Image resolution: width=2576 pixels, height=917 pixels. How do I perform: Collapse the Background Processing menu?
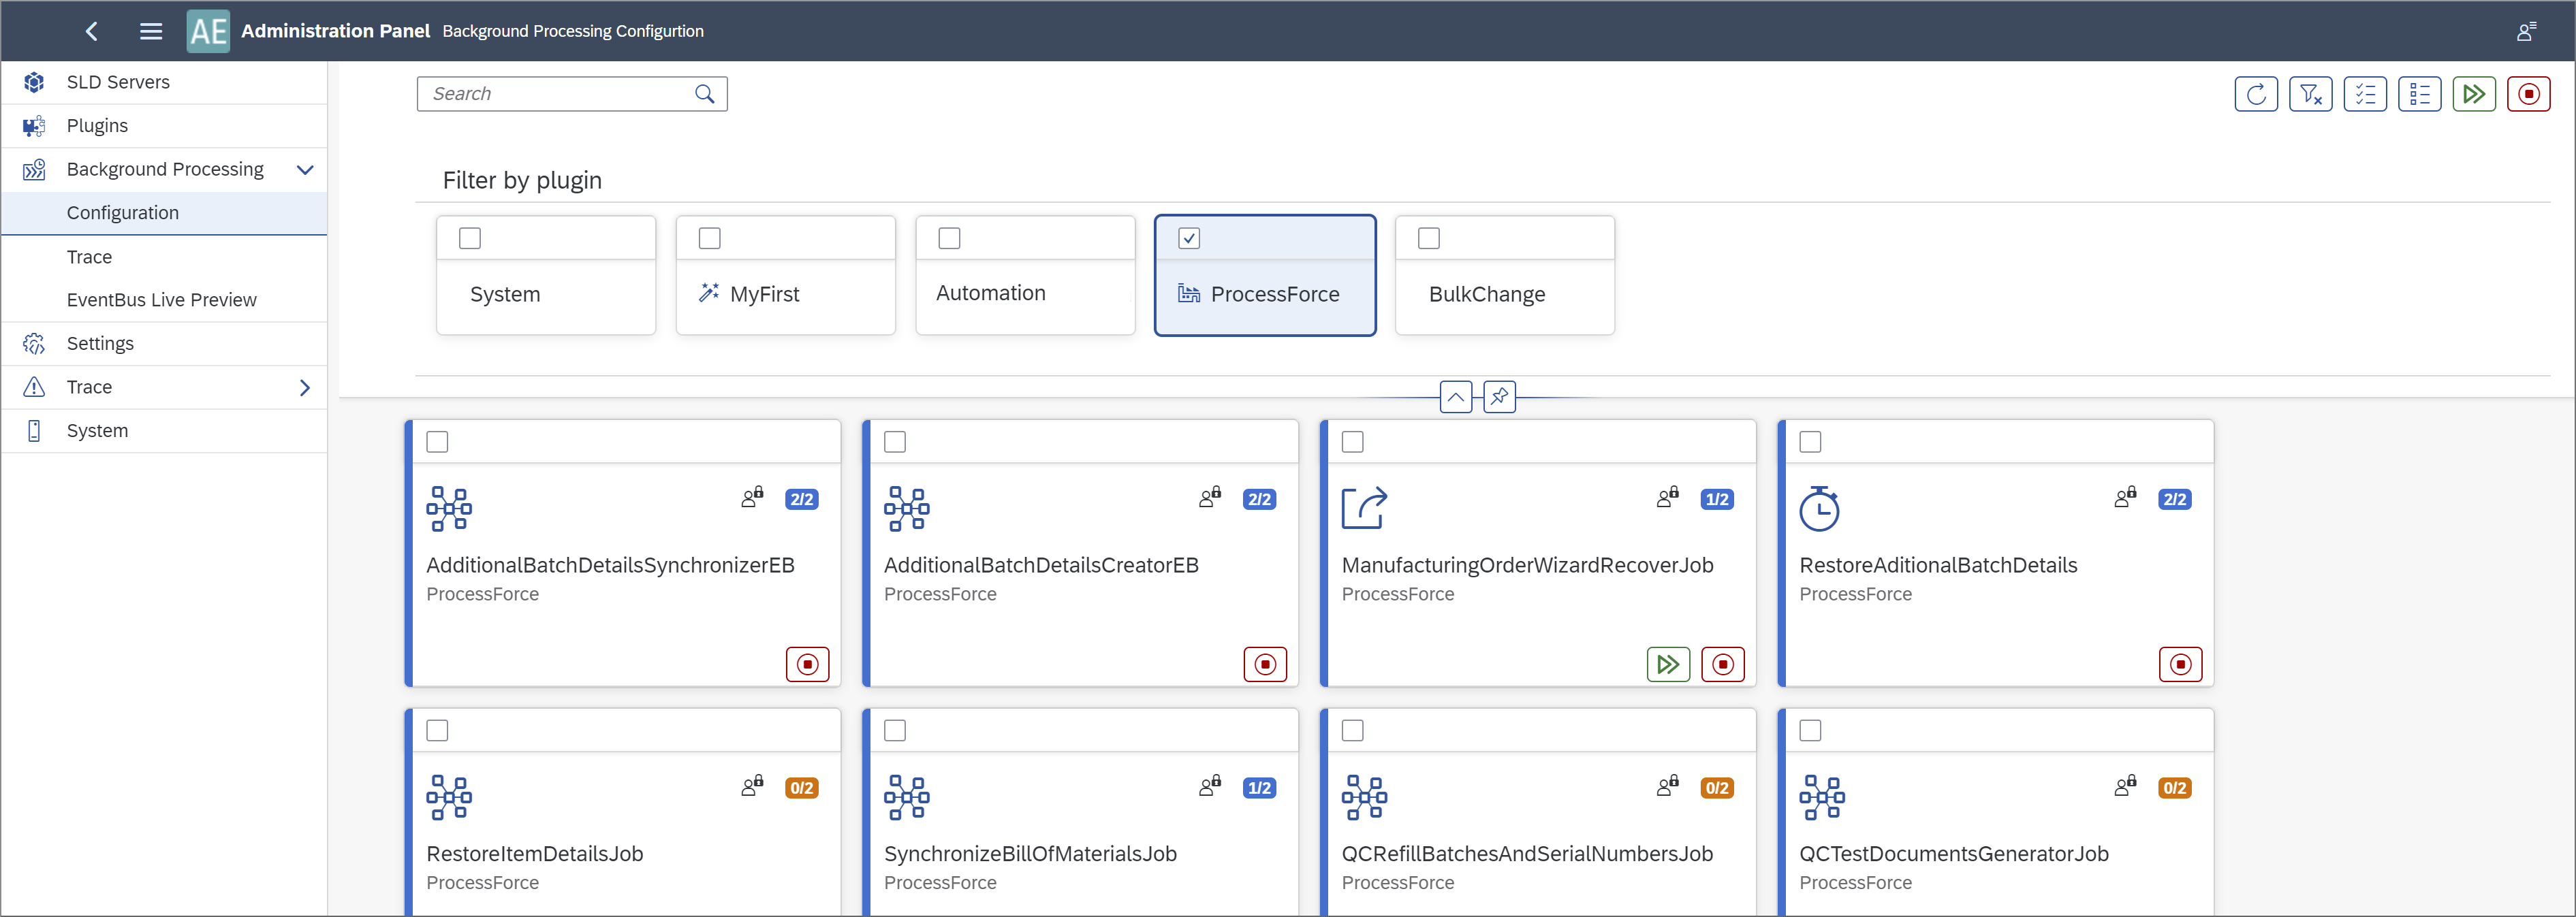pos(305,169)
